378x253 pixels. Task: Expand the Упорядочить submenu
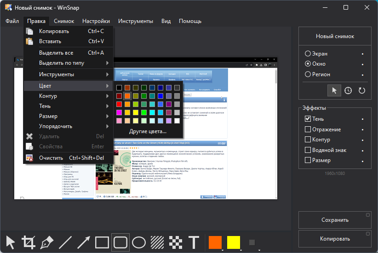pos(69,126)
